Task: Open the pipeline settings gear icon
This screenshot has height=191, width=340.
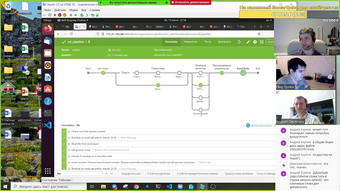Action: (255, 42)
